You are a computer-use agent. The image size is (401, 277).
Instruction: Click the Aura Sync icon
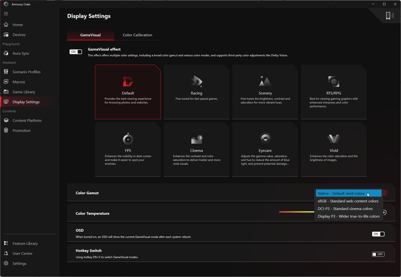pyautogui.click(x=6, y=53)
